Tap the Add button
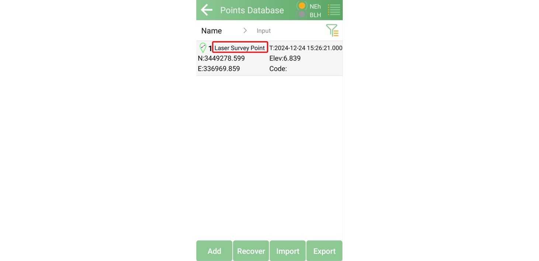The height and width of the screenshot is (261, 539). [214, 251]
